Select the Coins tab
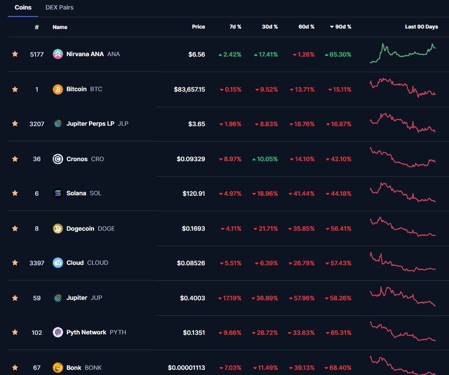 tap(23, 7)
